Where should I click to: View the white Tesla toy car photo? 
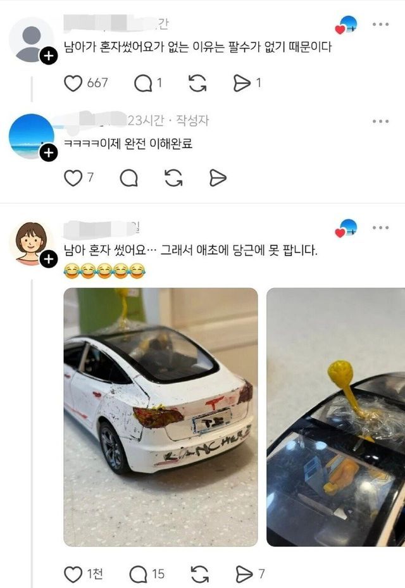161,417
